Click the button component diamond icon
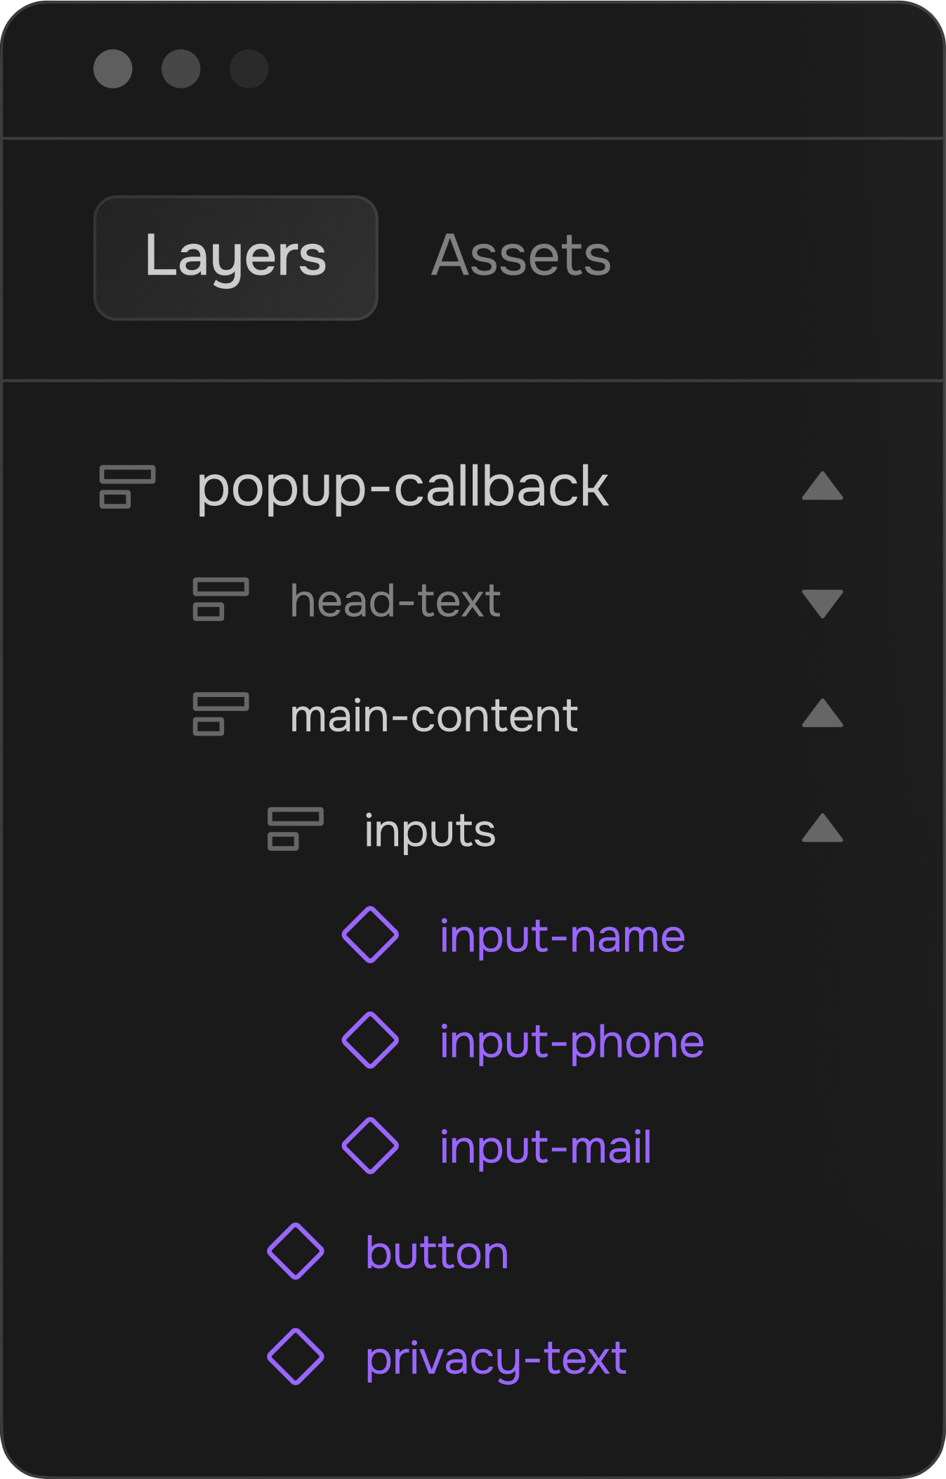The height and width of the screenshot is (1479, 946). coord(296,1251)
